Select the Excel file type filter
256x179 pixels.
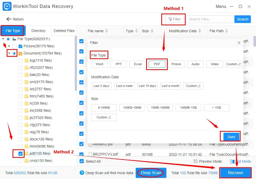click(x=138, y=64)
